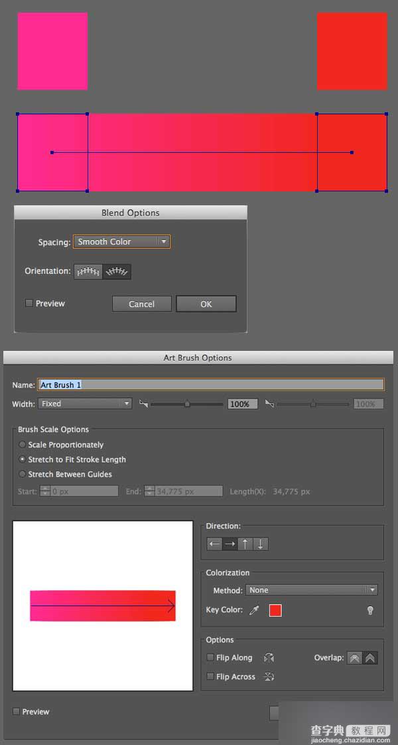This screenshot has height=745, width=398.
Task: Click the width percentage slider handle
Action: 187,404
